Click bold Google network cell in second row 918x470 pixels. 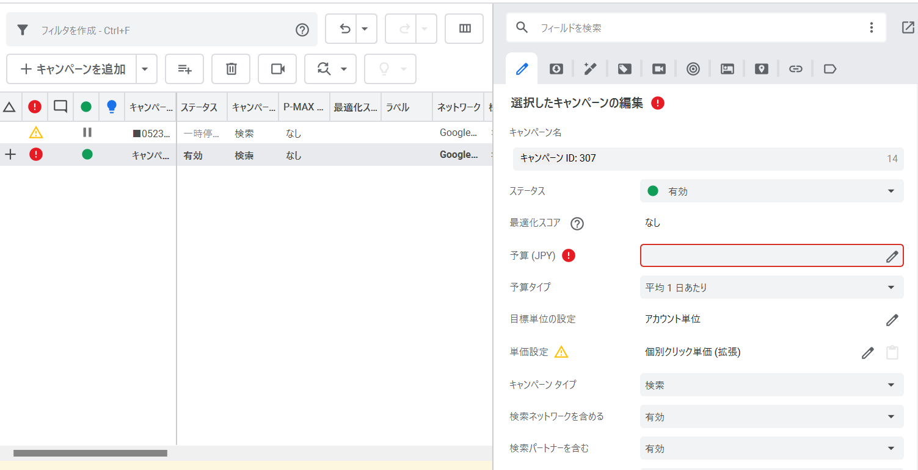(x=459, y=155)
